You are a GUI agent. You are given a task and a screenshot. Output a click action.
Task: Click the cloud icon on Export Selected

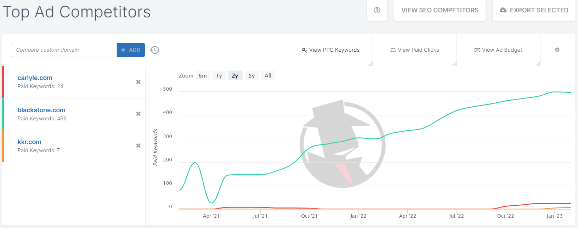pos(503,10)
